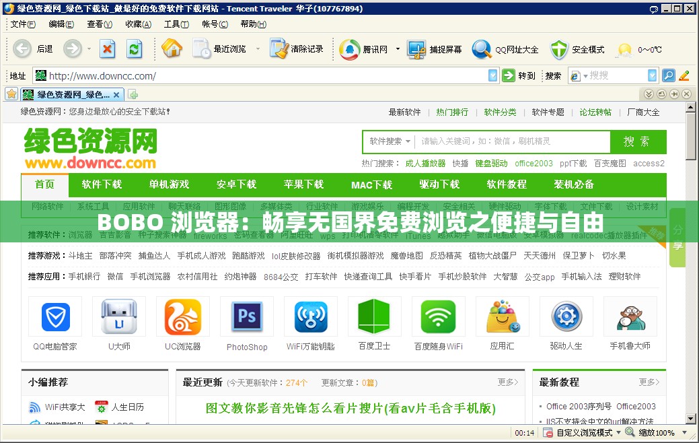
Task: Clear browsing records with 清除记录 icon
Action: pos(292,48)
